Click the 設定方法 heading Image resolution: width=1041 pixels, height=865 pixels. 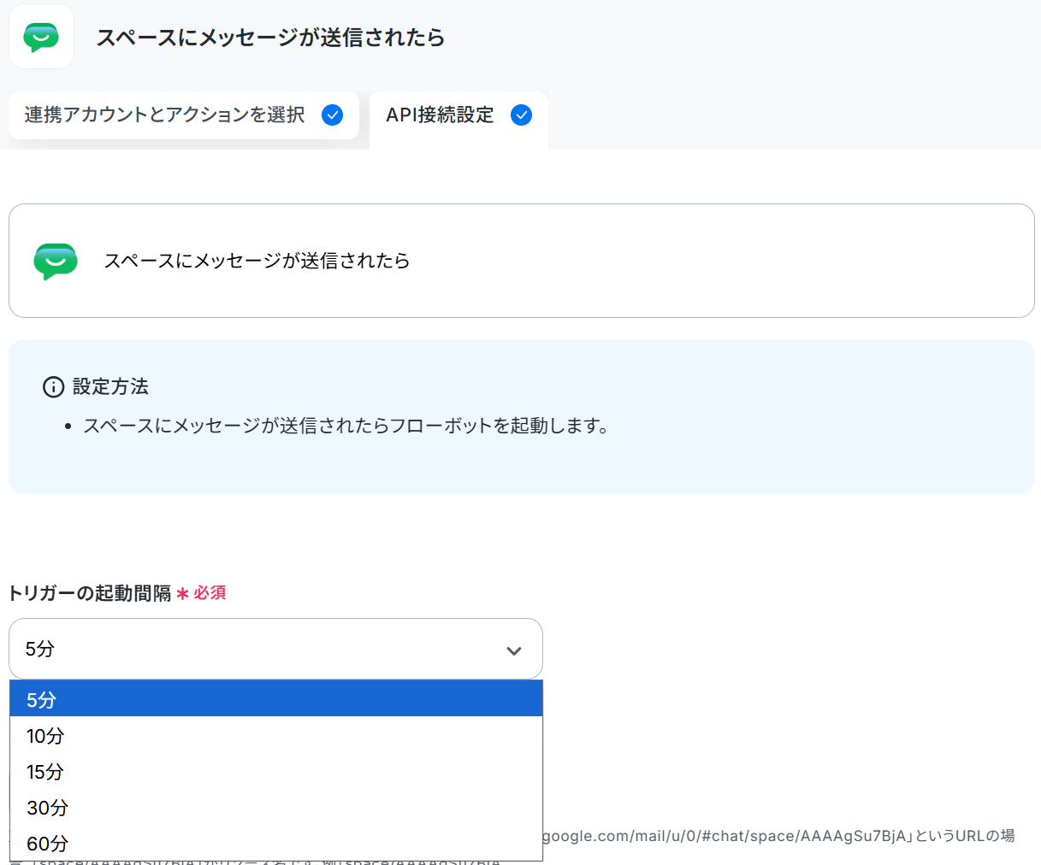coord(110,387)
